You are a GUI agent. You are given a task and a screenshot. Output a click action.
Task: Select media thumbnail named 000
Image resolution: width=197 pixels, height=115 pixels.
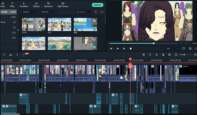point(59,24)
